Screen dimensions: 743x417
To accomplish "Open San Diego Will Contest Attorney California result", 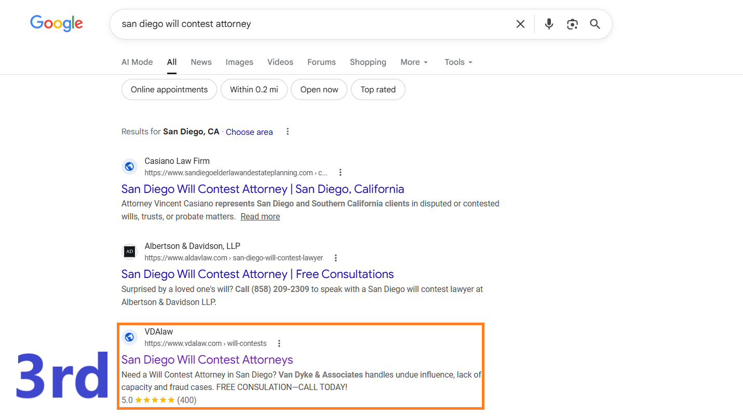I will pyautogui.click(x=263, y=189).
